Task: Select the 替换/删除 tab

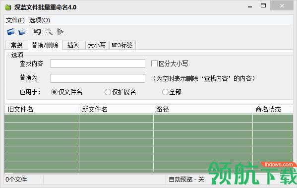Action: pyautogui.click(x=45, y=45)
